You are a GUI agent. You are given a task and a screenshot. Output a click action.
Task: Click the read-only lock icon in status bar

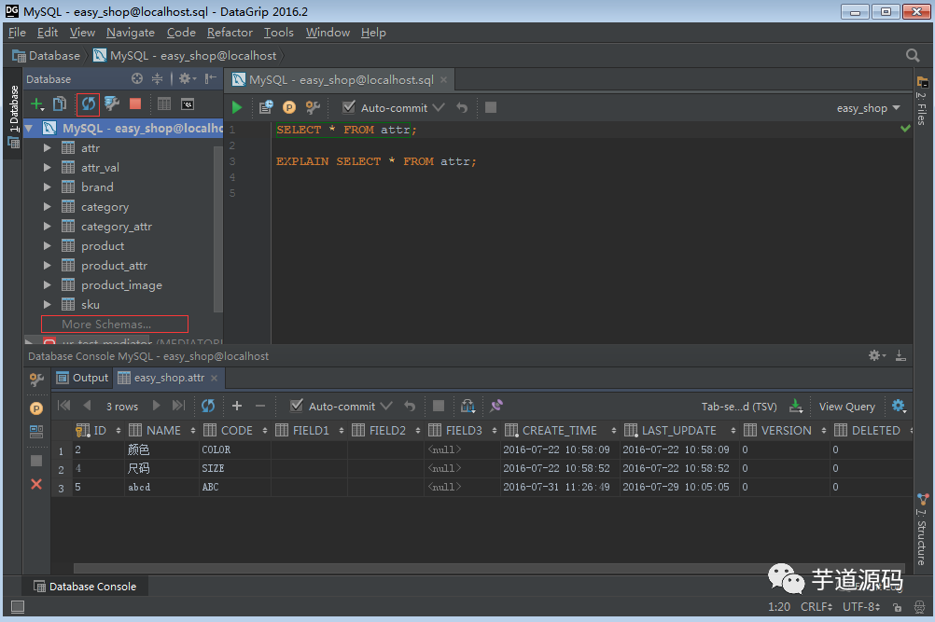click(x=897, y=607)
